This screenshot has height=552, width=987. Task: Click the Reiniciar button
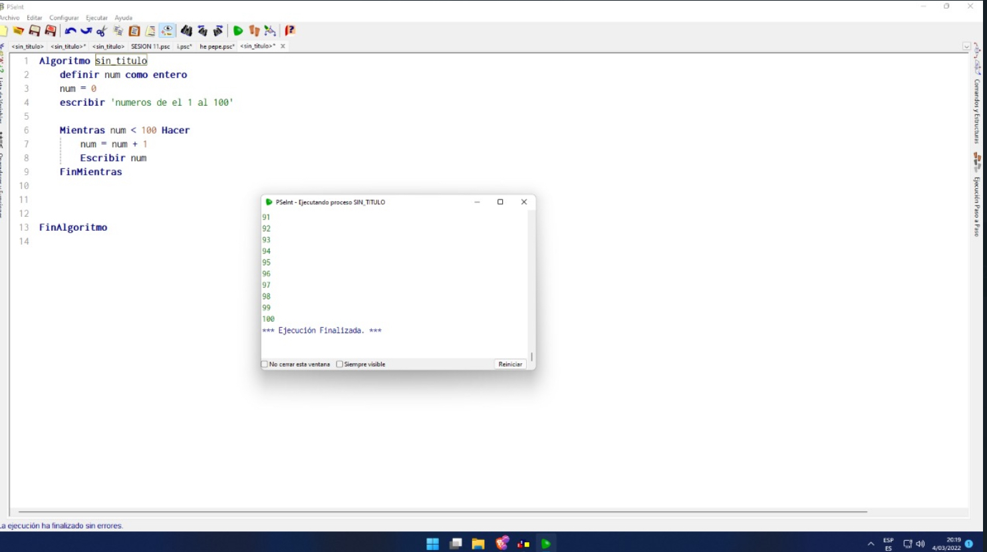[510, 364]
